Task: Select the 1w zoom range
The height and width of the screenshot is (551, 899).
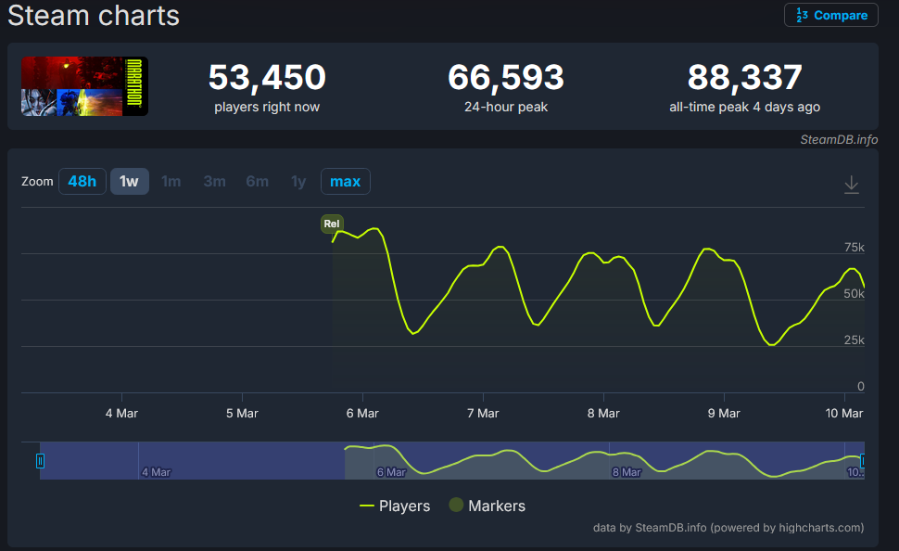Action: 129,182
